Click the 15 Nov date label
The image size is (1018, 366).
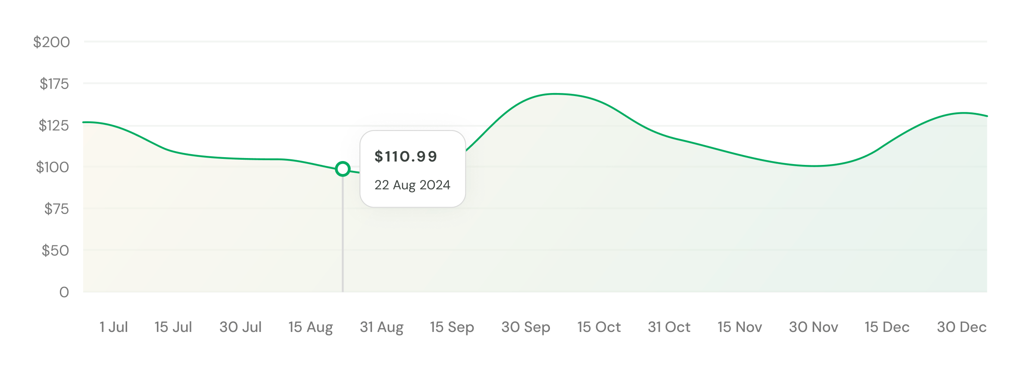click(x=740, y=327)
